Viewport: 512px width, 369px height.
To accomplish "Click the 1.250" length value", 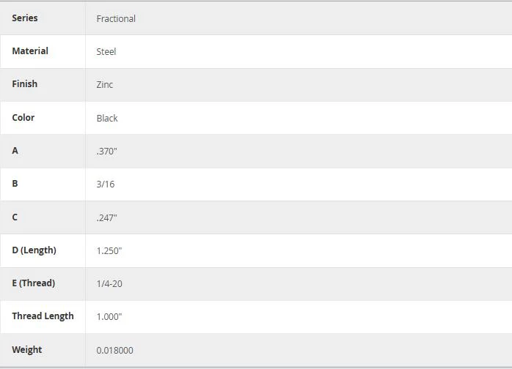I will coord(109,250).
